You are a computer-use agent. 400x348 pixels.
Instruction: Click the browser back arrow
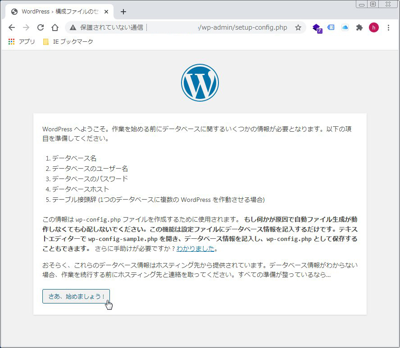[x=12, y=27]
